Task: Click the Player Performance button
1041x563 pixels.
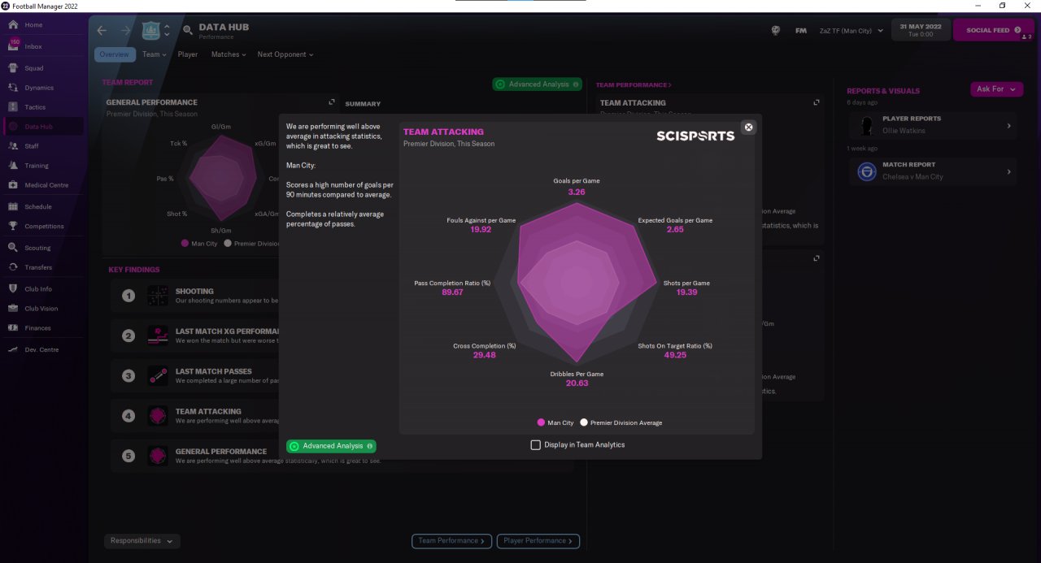Action: point(538,541)
